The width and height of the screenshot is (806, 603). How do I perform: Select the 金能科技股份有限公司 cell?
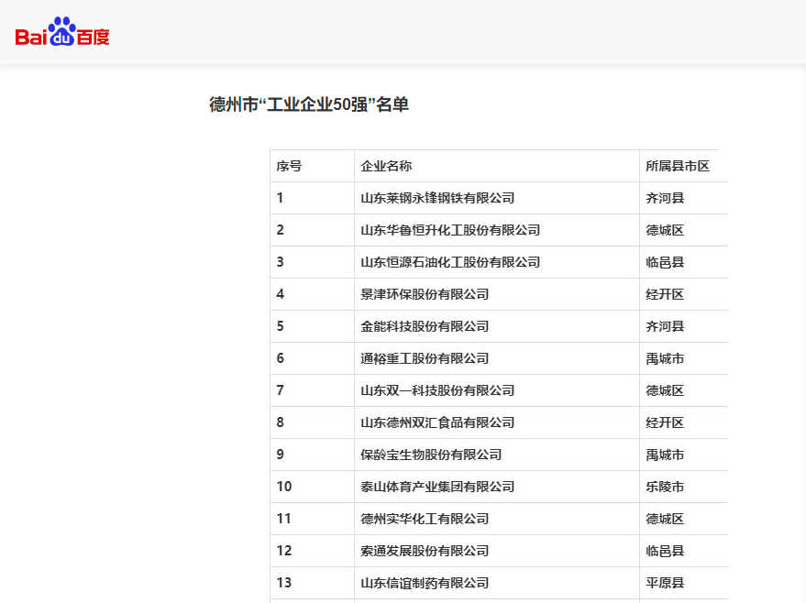[425, 326]
